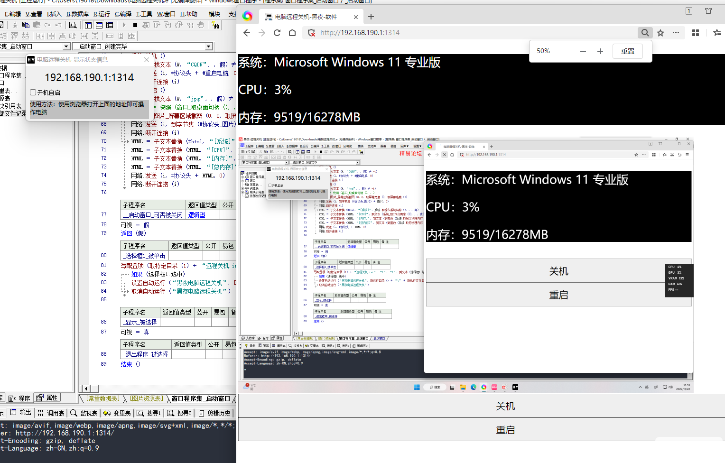This screenshot has height=463, width=725.
Task: Click the equal width alignment icon
Action: coord(110,36)
